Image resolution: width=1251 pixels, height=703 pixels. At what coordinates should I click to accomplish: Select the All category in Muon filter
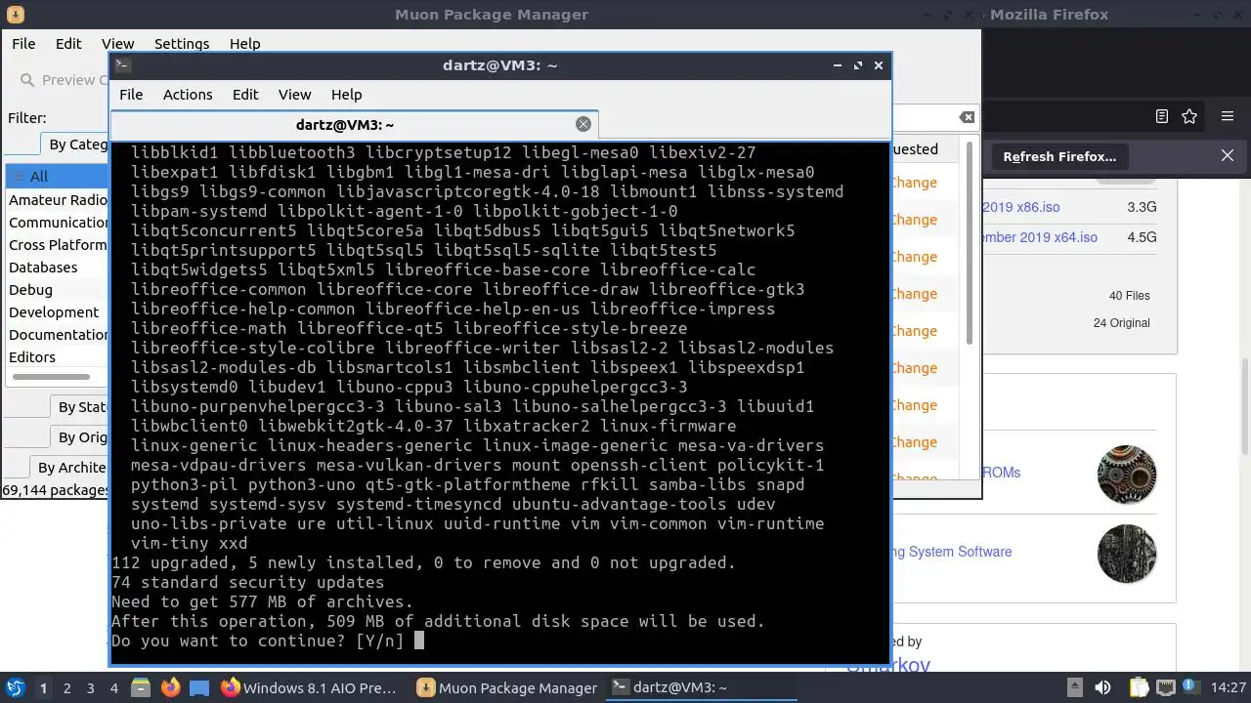(x=57, y=177)
